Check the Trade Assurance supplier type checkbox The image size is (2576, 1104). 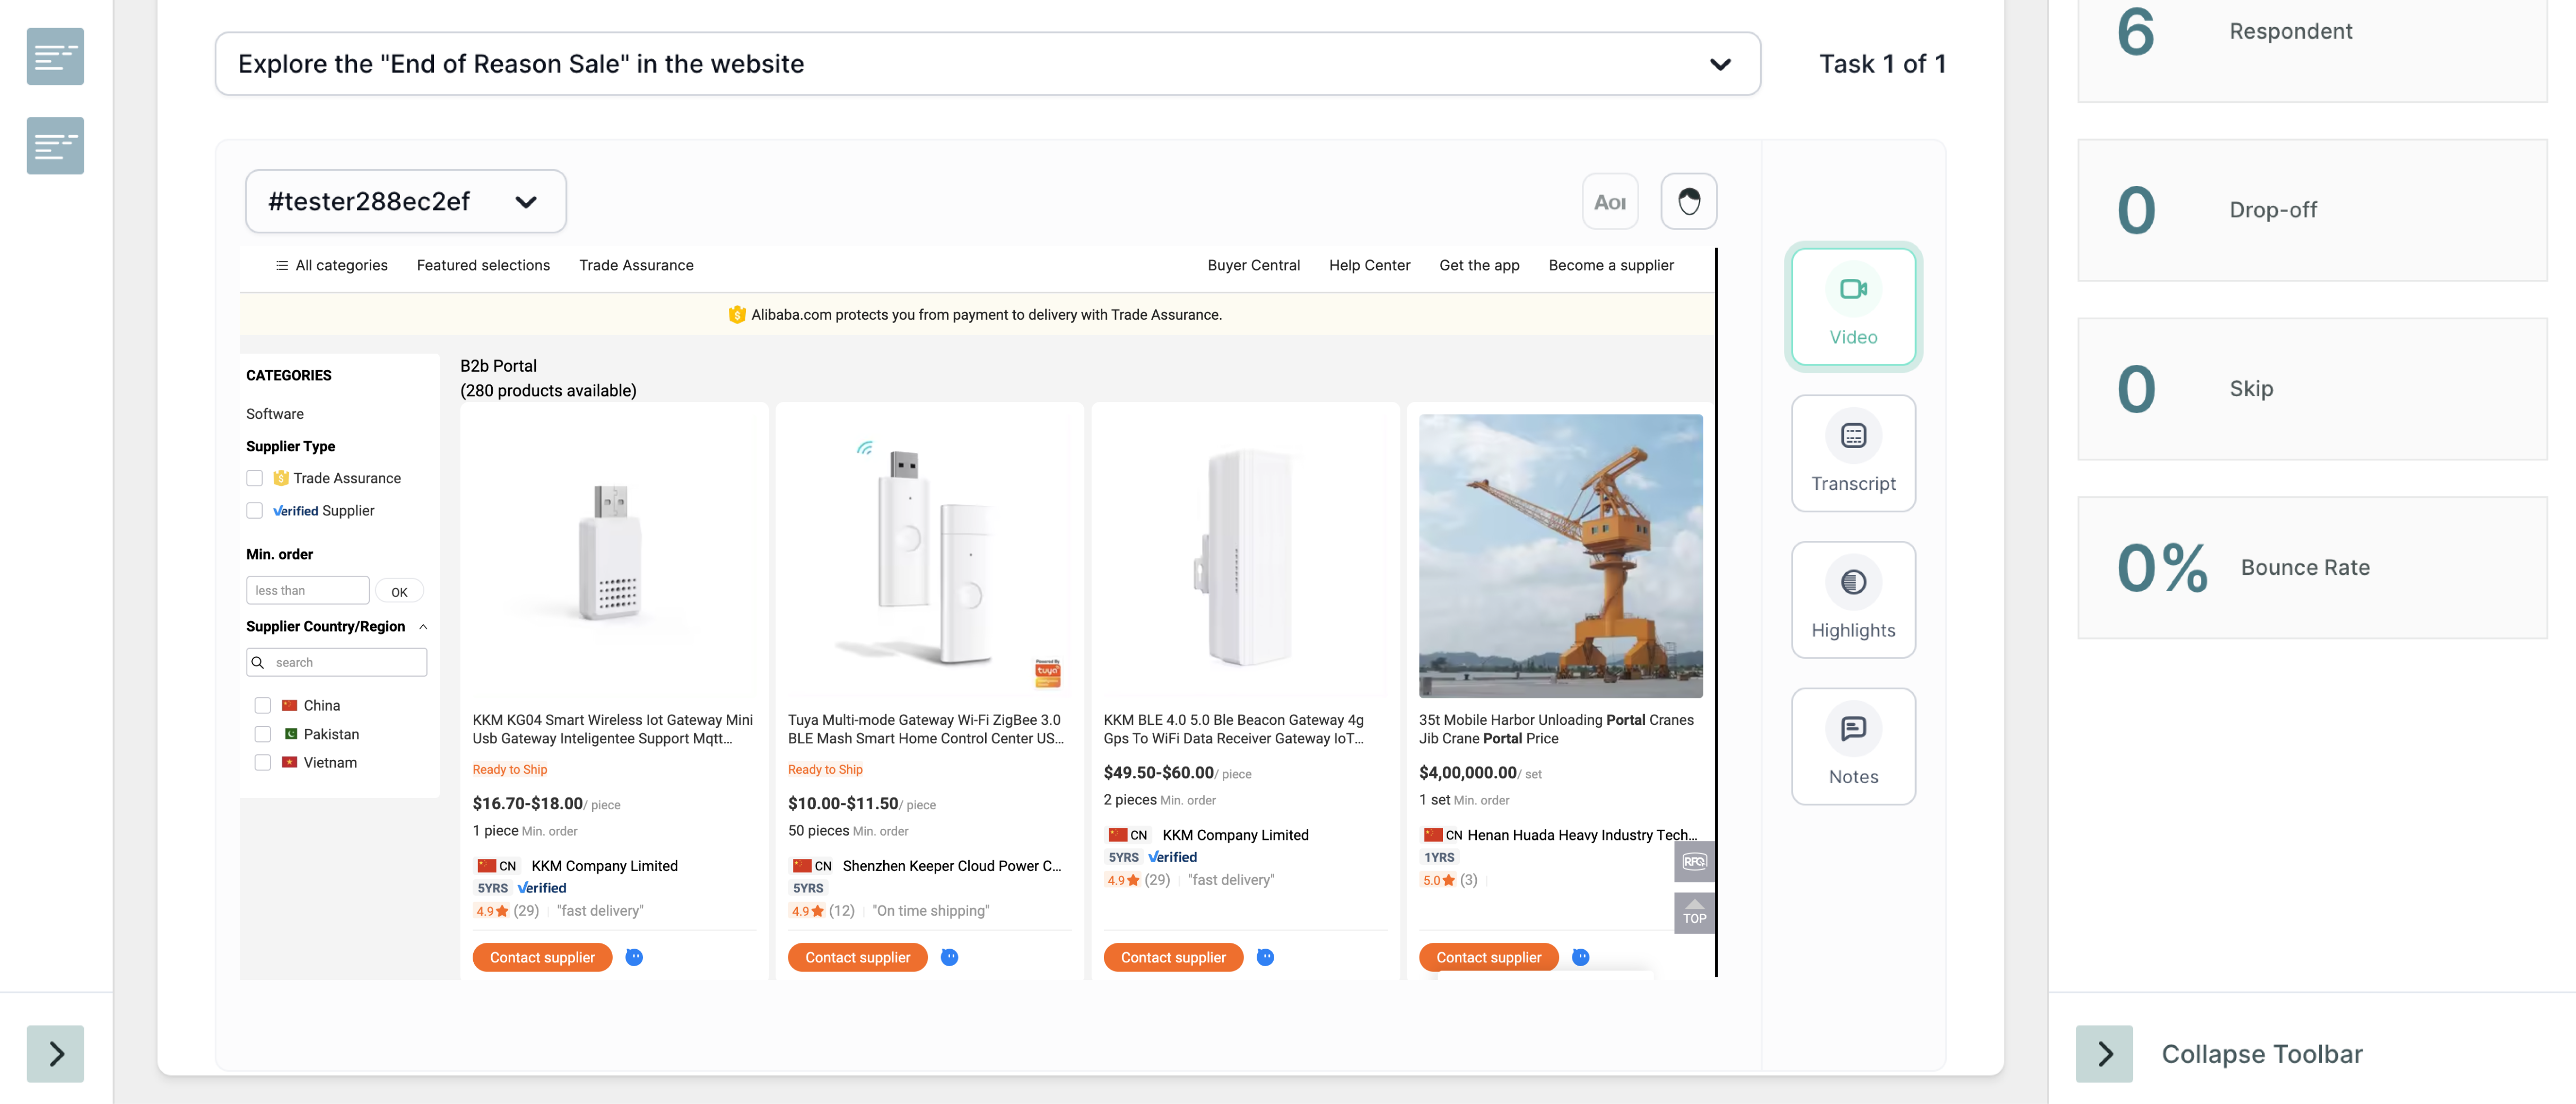click(x=255, y=478)
